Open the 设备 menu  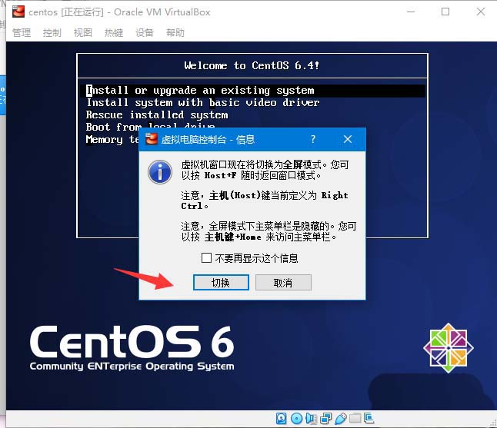[x=145, y=32]
